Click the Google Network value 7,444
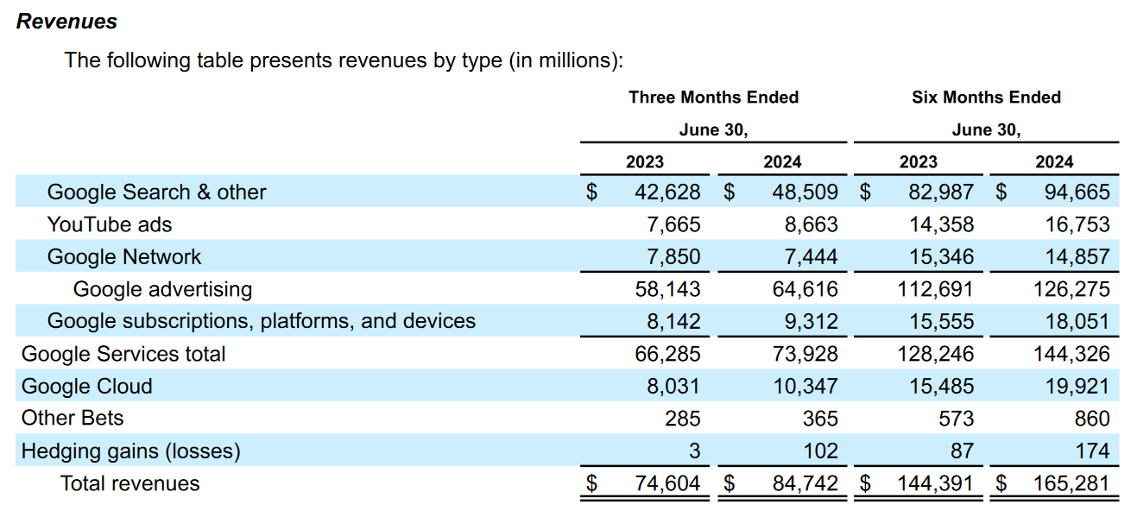This screenshot has width=1137, height=517. click(x=811, y=256)
